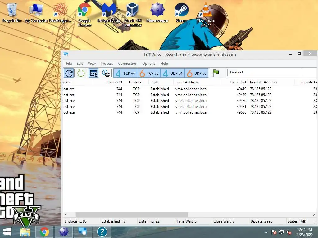
Task: Toggle the UDP v4 filter
Action: pos(173,73)
